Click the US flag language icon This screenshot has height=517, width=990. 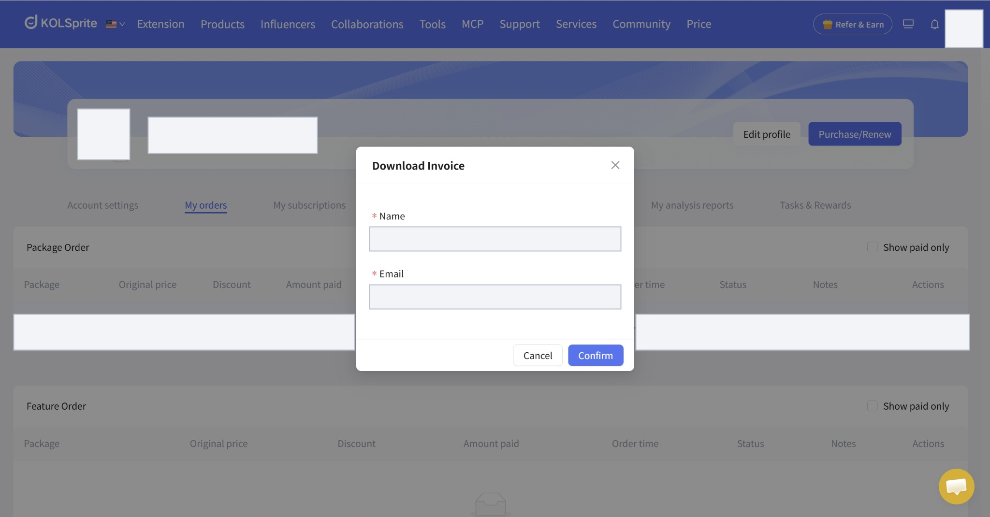111,24
